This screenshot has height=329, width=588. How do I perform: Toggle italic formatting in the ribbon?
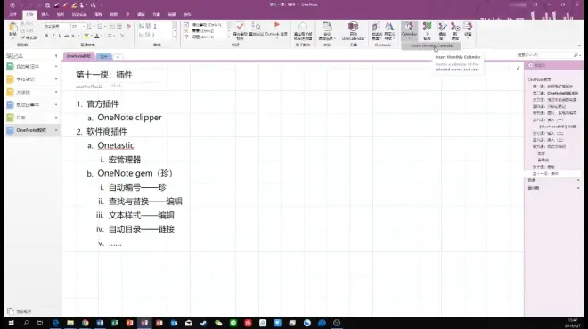point(53,36)
